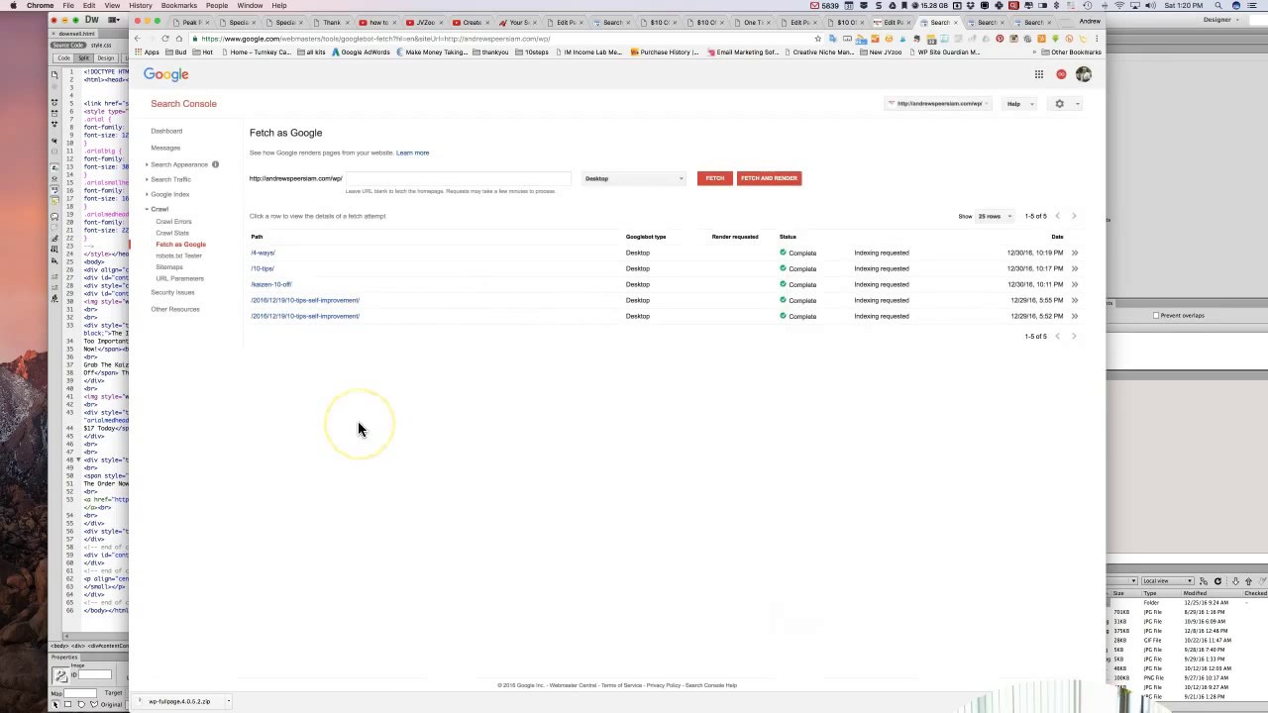Open the Bookmarks menu in menu bar
Screen dimensions: 1268x713
(x=179, y=6)
